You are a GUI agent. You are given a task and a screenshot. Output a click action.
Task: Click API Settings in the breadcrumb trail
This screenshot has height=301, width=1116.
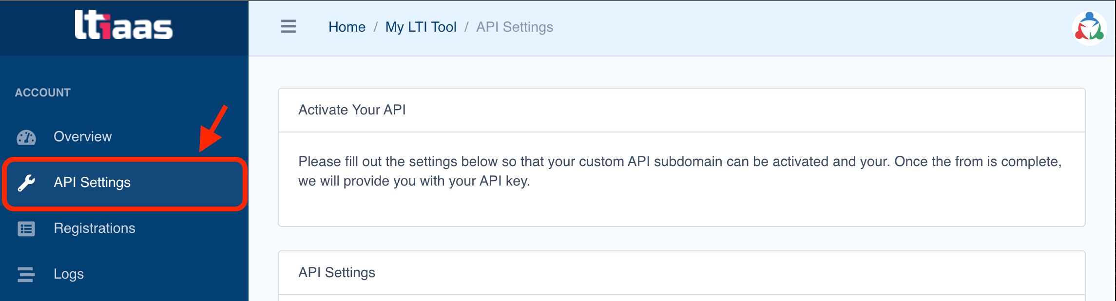(515, 27)
